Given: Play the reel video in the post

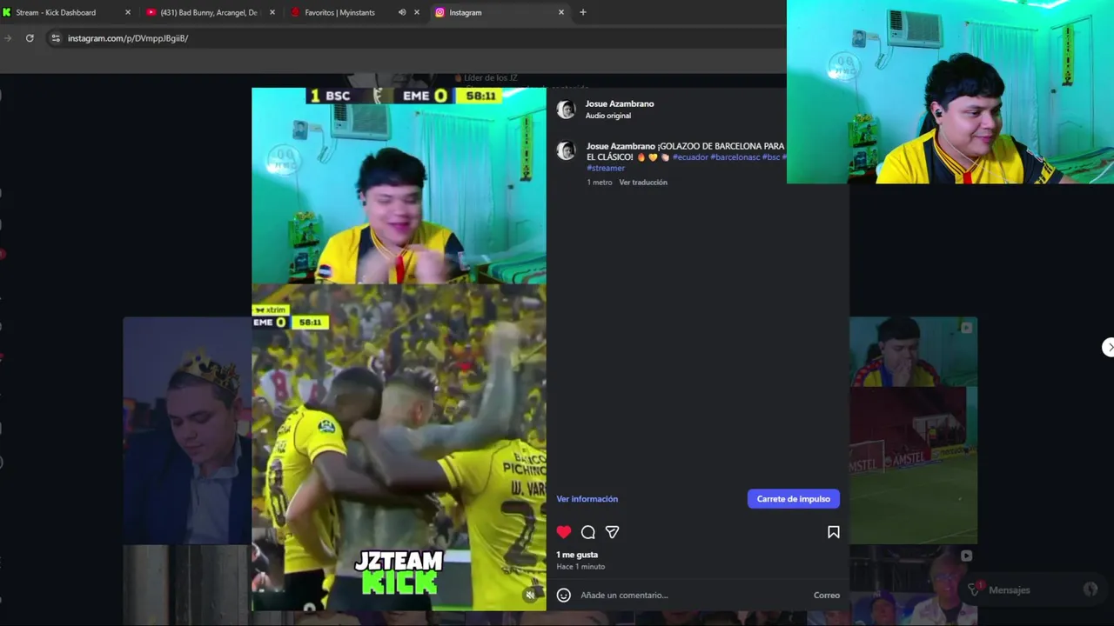Looking at the screenshot, I should pos(399,349).
